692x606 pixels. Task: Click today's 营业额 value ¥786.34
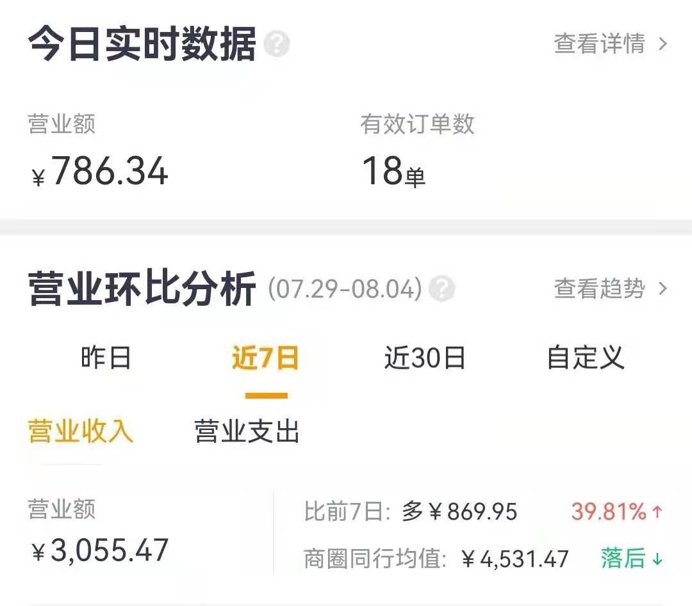[x=100, y=172]
